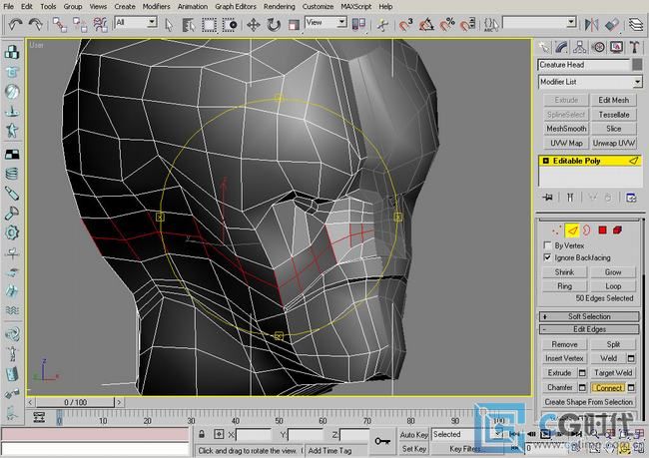Click the object color swatch beside Creature Head
The height and width of the screenshot is (458, 649).
point(637,65)
